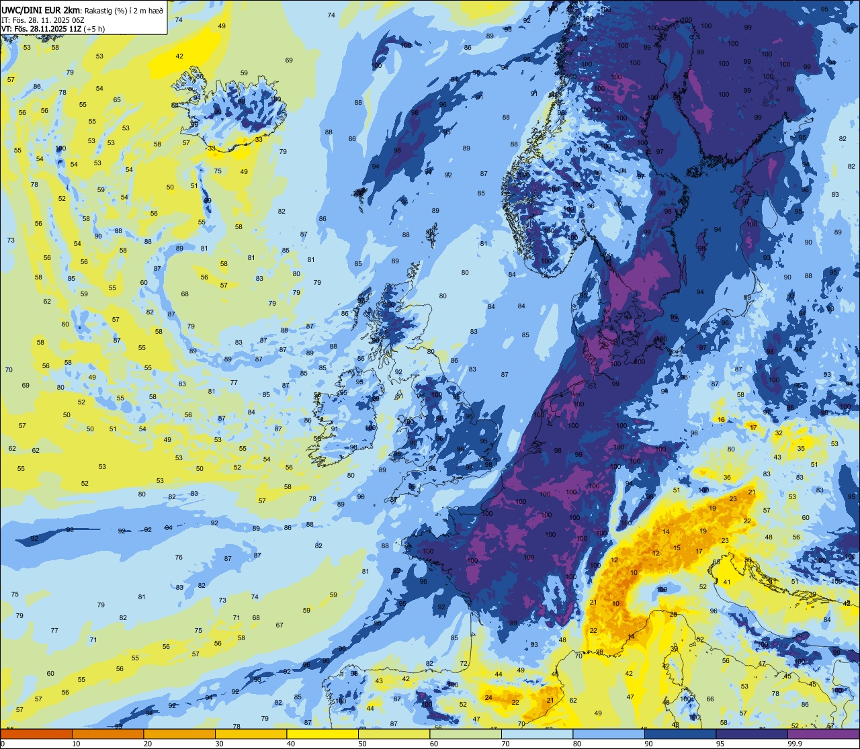Click the '(+5 h)' forecast offset text
This screenshot has height=749, width=860.
(95, 29)
